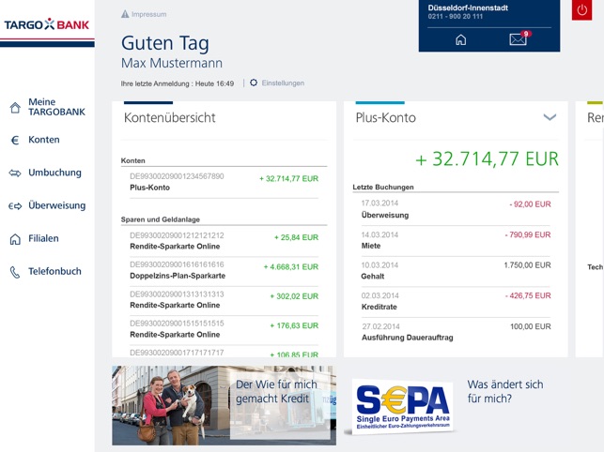The image size is (604, 452).
Task: Click 'Was ändert sich für mich?' link
Action: pos(505,391)
